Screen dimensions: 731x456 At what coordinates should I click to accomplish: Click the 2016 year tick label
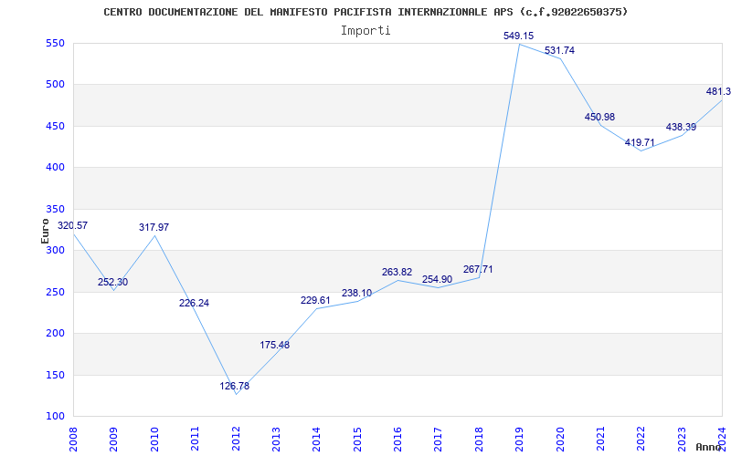point(397,439)
